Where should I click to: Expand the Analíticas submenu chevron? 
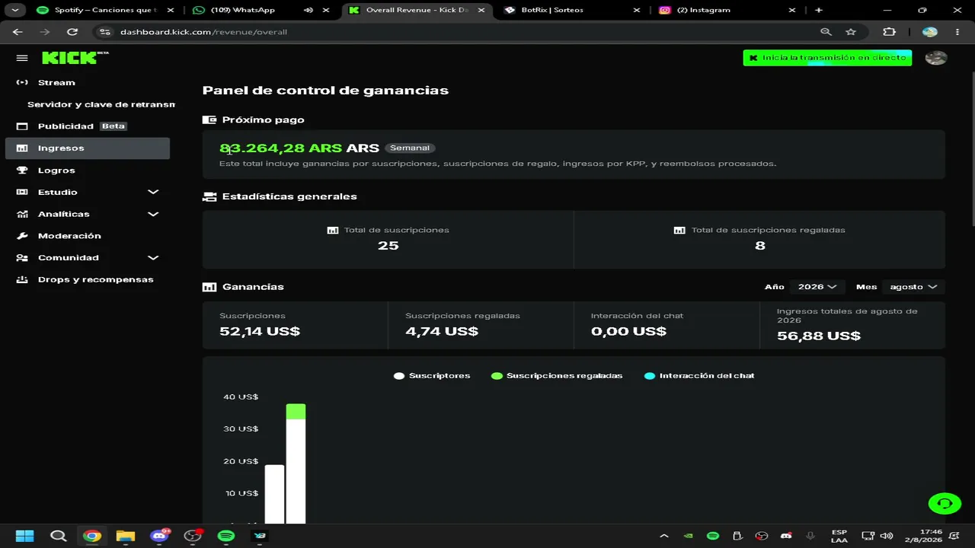[x=153, y=214]
